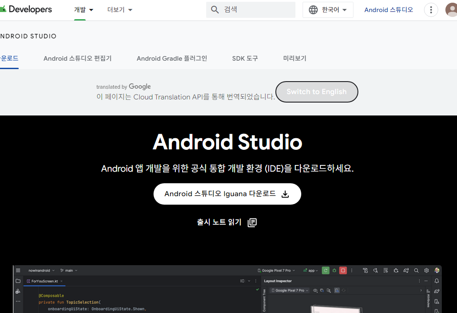Click the notifications bell icon in the IDE sidebar
This screenshot has width=457, height=313.
click(x=436, y=281)
